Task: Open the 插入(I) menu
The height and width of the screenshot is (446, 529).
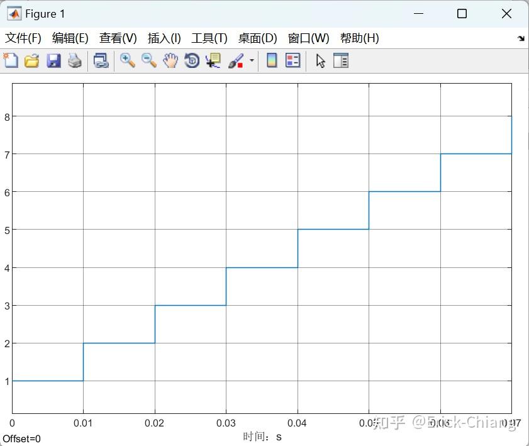Action: click(x=164, y=38)
